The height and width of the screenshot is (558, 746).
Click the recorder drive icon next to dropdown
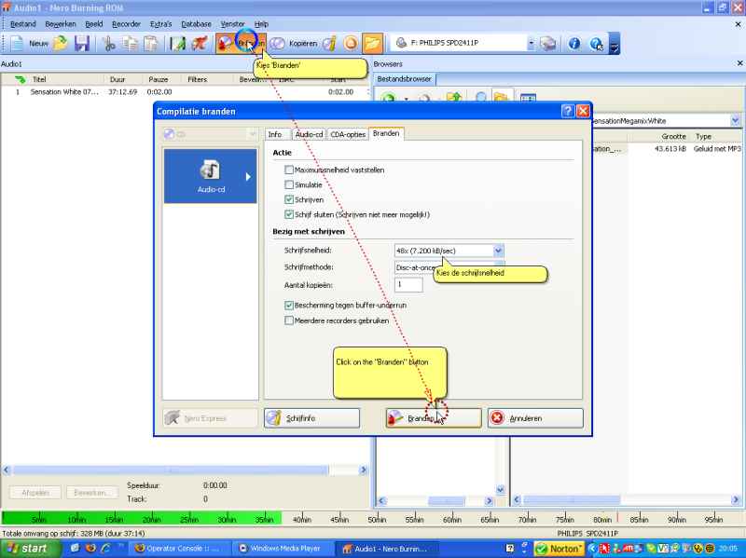(x=548, y=43)
